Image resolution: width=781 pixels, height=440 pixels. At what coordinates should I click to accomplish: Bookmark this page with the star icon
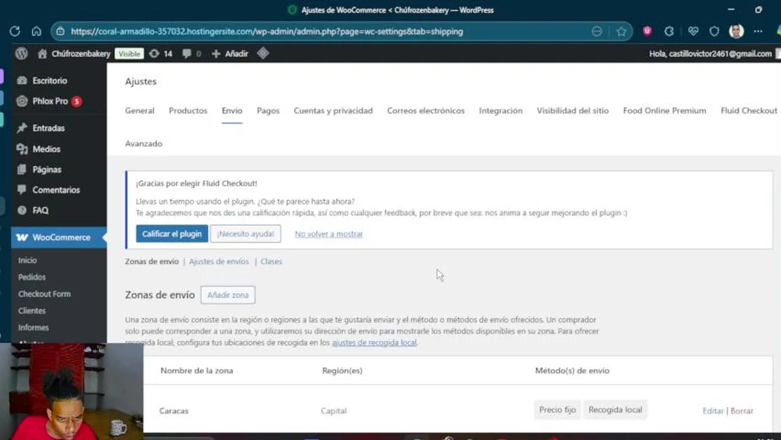coord(621,31)
